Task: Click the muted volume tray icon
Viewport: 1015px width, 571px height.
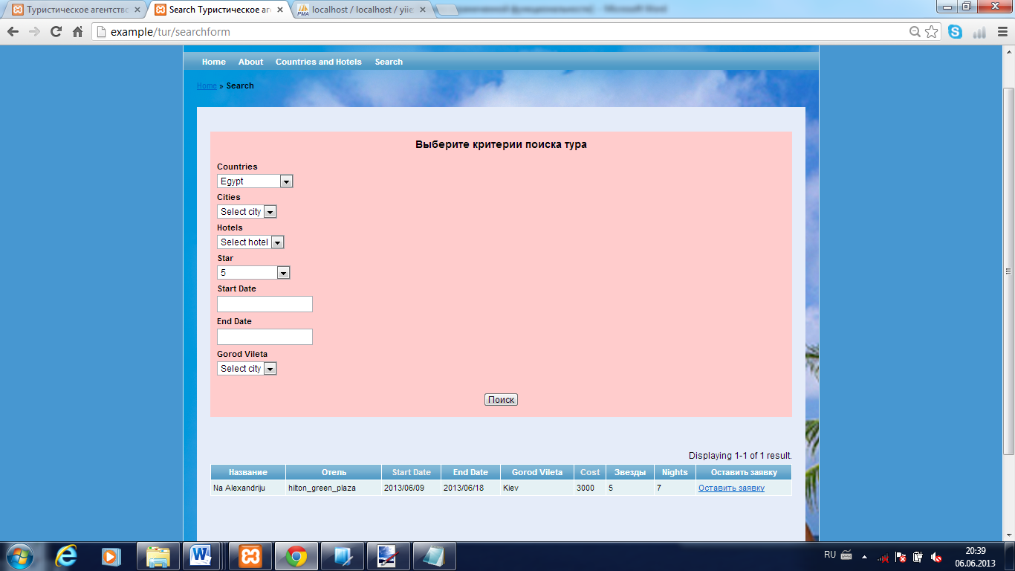Action: 936,557
